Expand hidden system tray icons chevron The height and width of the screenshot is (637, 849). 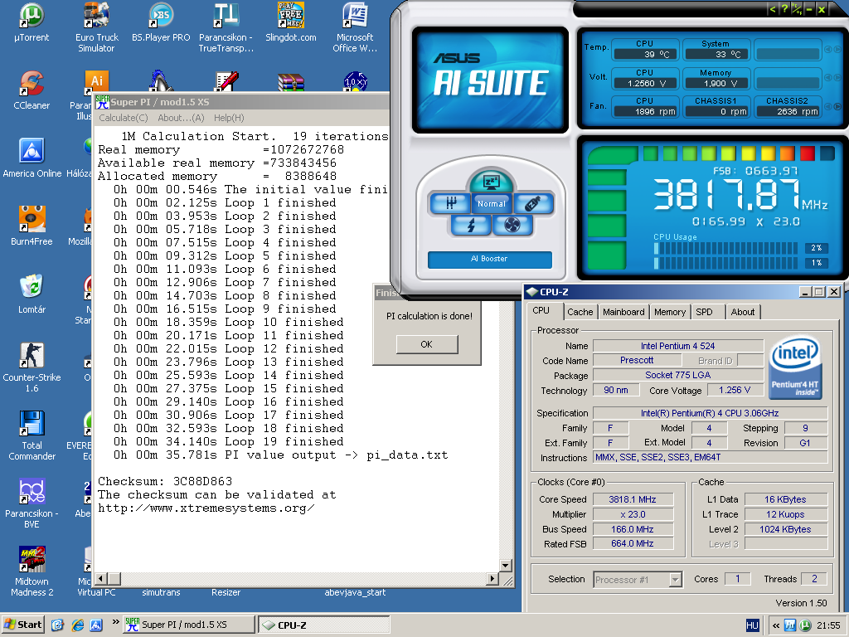(775, 625)
